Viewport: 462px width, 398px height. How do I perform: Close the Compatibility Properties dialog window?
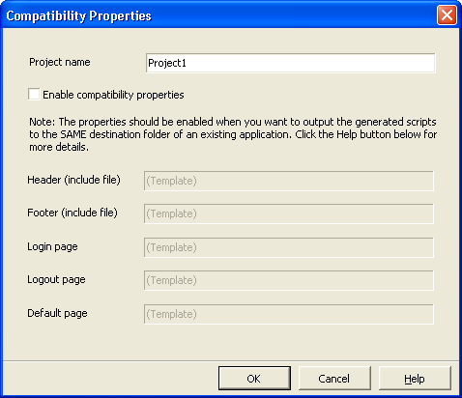coord(447,15)
